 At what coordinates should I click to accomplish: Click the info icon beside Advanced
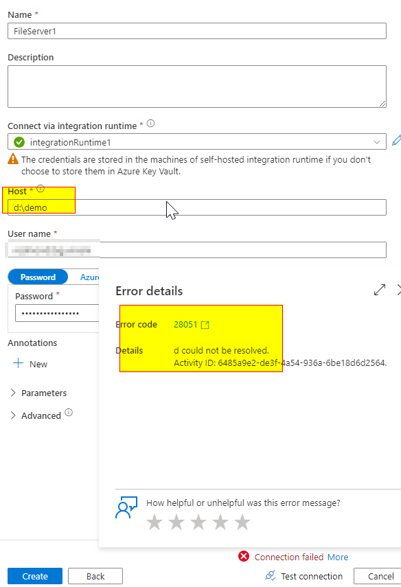pyautogui.click(x=69, y=413)
